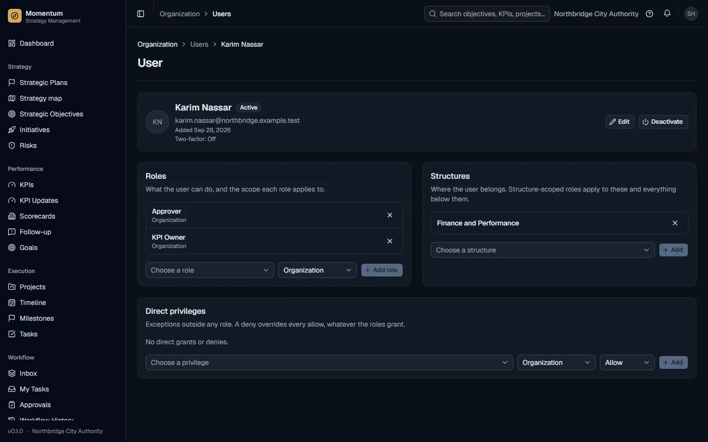Image resolution: width=708 pixels, height=442 pixels.
Task: Go to KPIs
Action: click(x=62, y=185)
